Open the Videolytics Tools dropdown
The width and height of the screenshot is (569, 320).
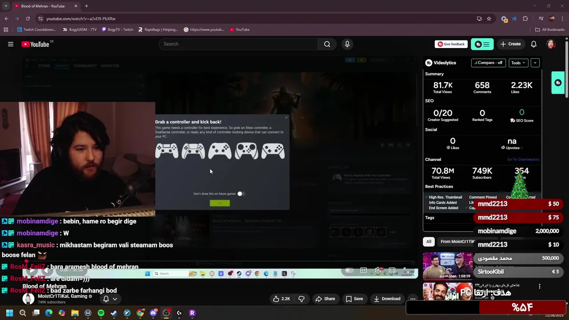tap(518, 63)
